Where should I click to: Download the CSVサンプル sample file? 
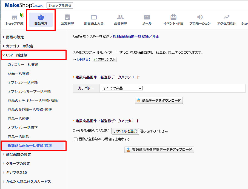point(104,59)
